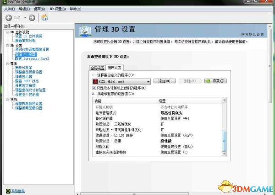Open the 系统信息 link
This screenshot has width=275, height=195.
[18, 191]
